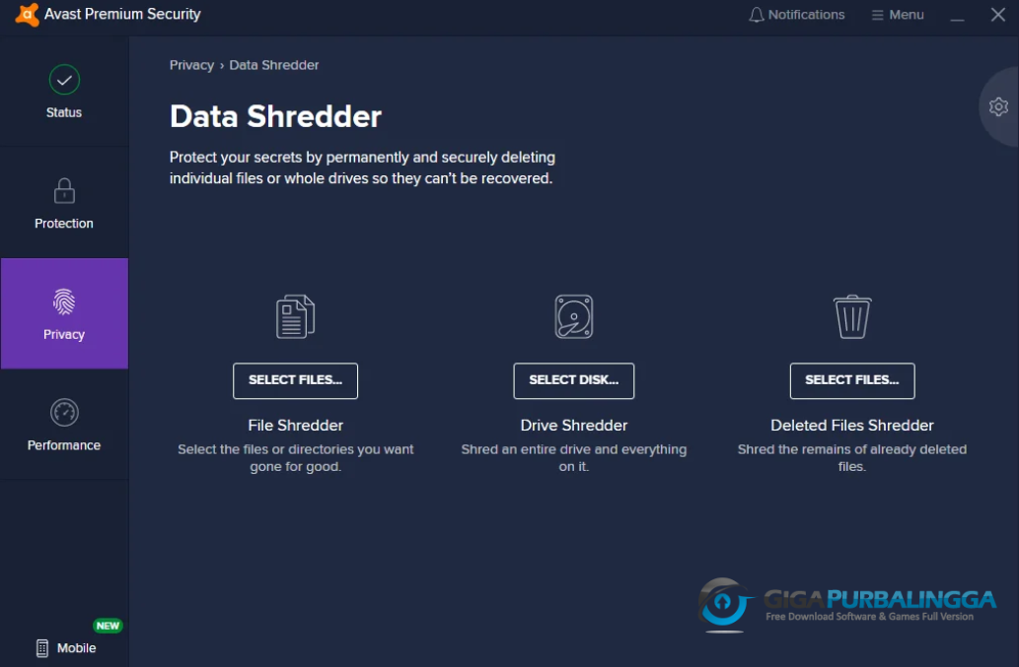Go back to Privacy via breadcrumb

coord(191,65)
